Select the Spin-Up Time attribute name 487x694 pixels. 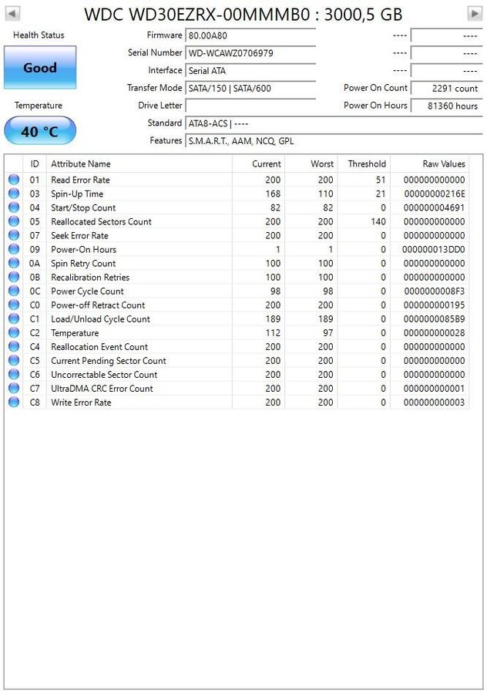pyautogui.click(x=77, y=194)
